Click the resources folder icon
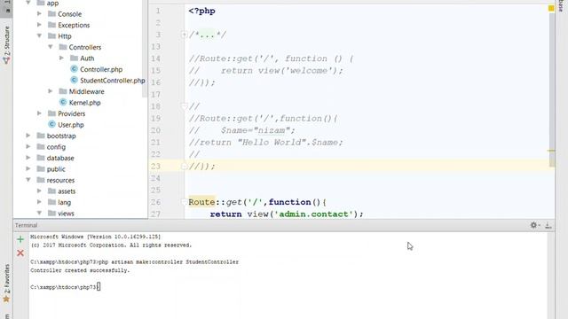Screen dimensions: 568x319 click(41, 180)
